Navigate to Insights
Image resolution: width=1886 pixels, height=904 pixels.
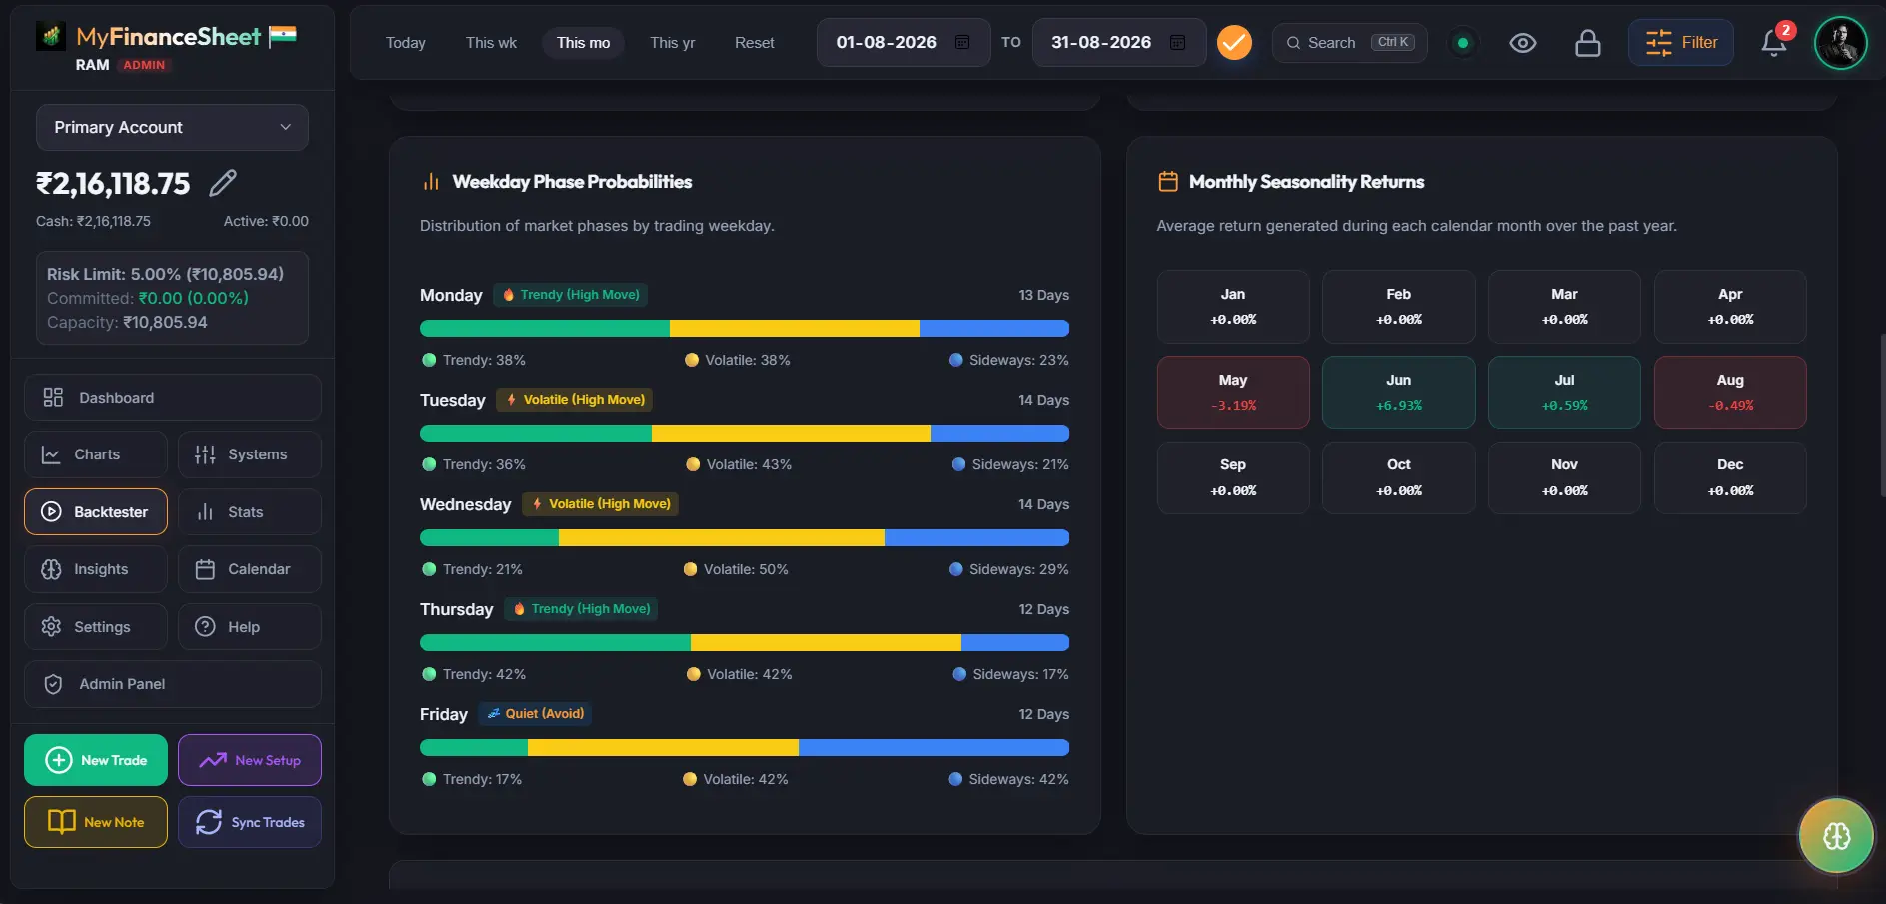tap(96, 569)
